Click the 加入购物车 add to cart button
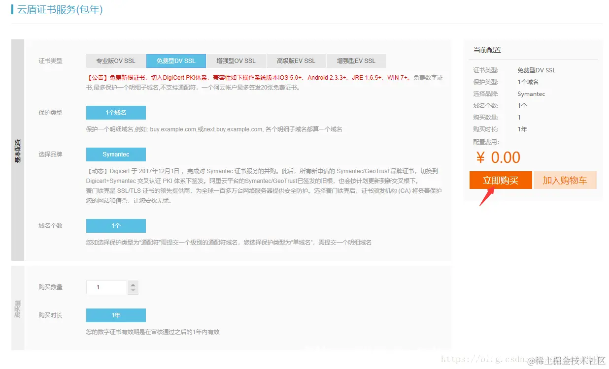This screenshot has width=609, height=369. coord(565,180)
